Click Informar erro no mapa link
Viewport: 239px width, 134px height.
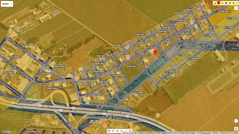(x=229, y=133)
